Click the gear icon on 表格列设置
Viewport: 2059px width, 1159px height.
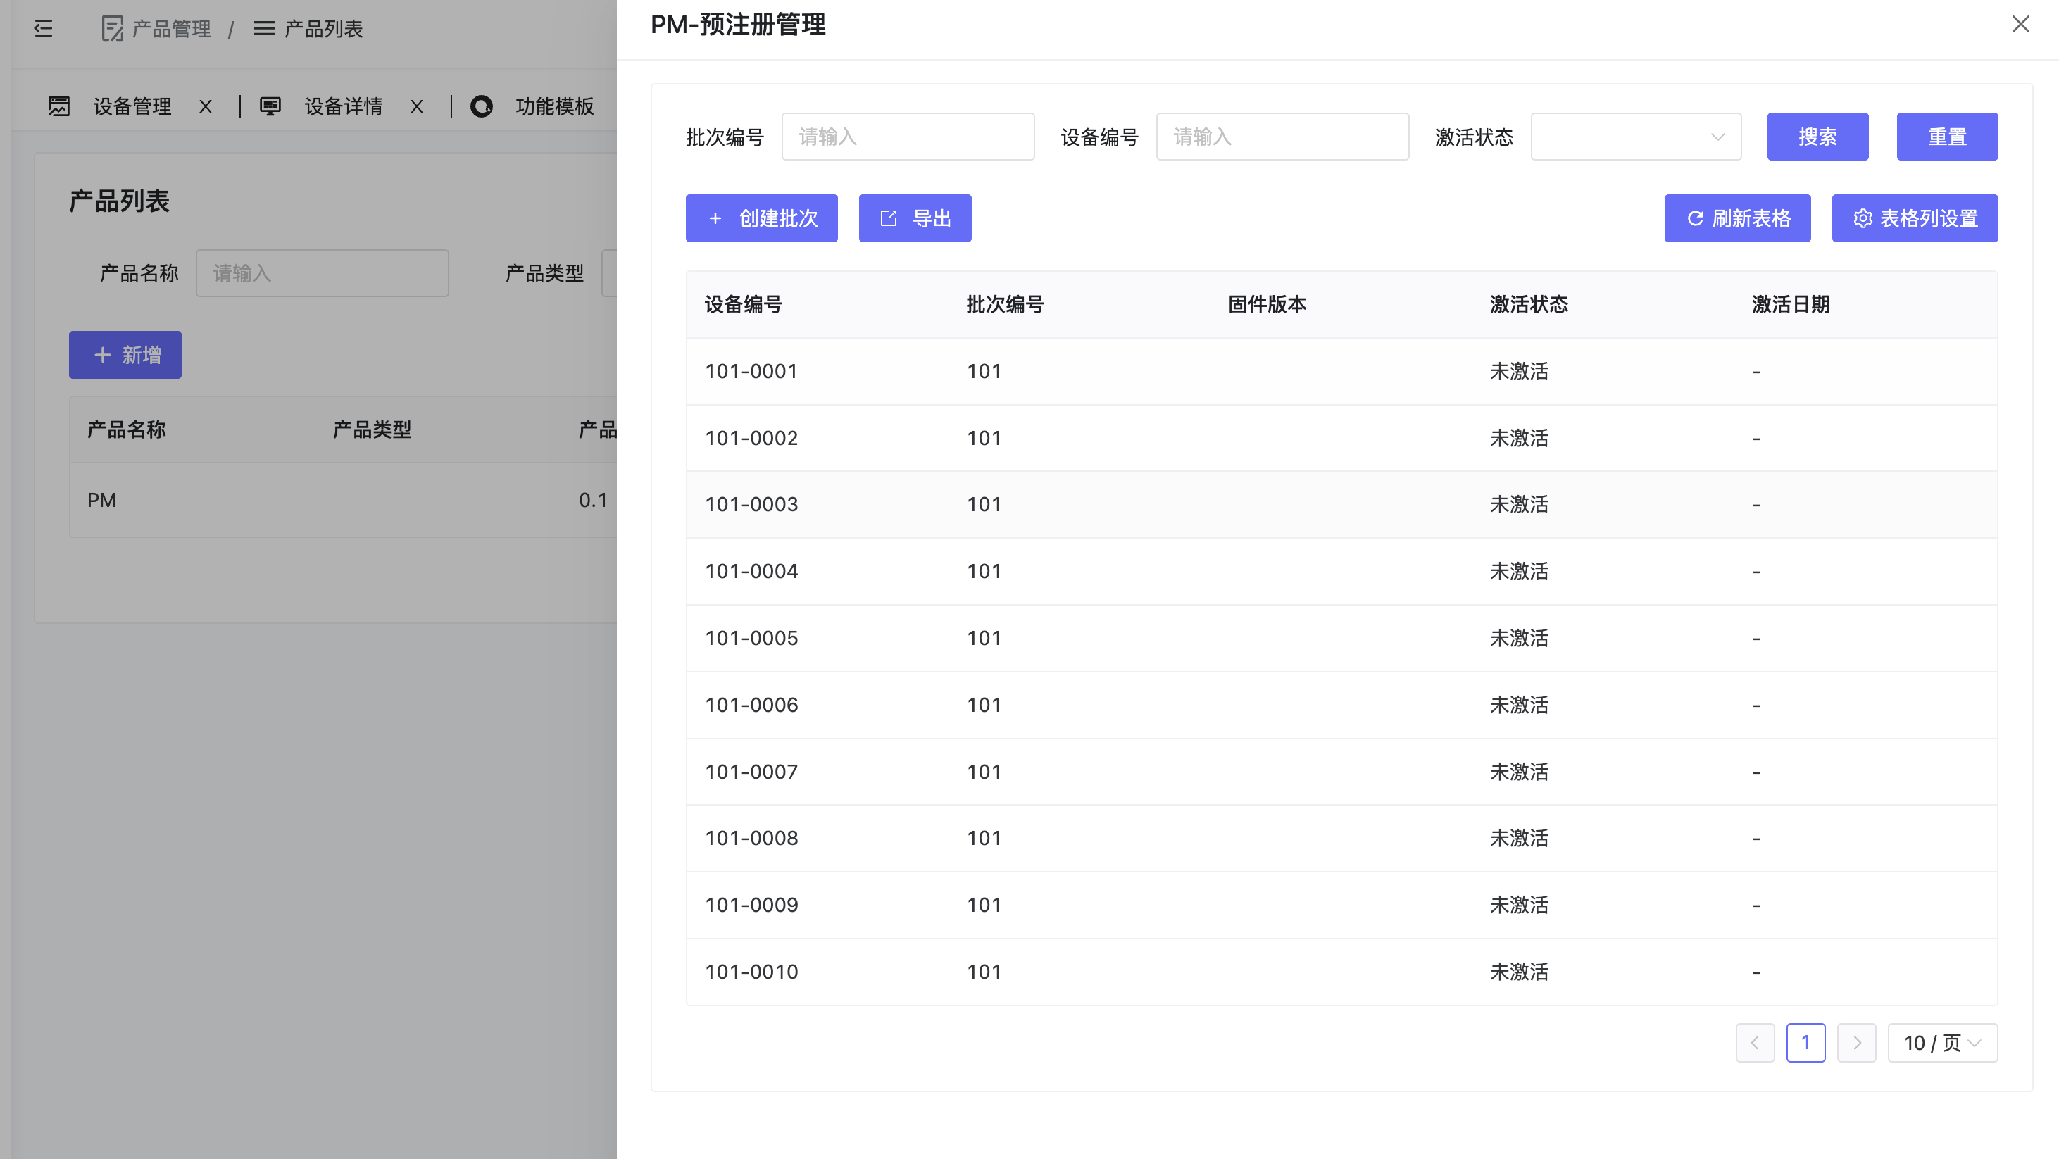pos(1863,218)
